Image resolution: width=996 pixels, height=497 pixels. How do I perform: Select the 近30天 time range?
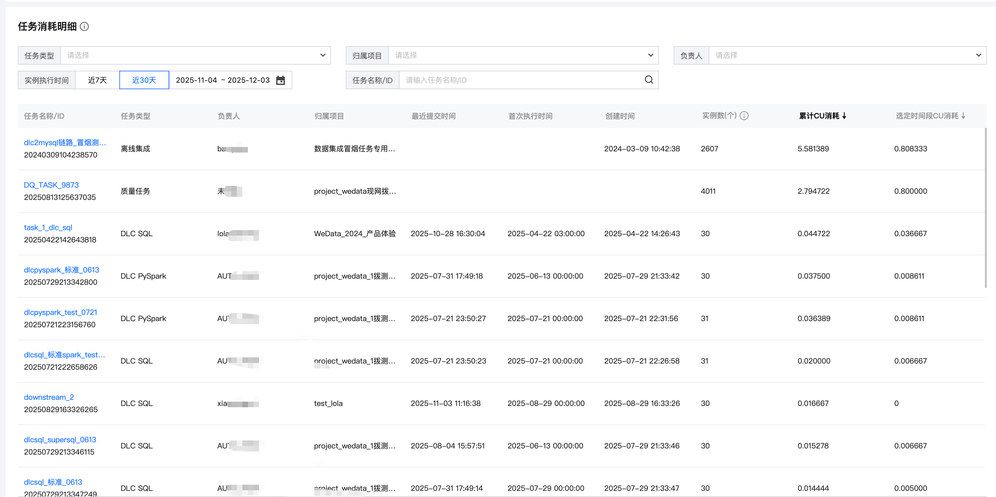tap(144, 80)
